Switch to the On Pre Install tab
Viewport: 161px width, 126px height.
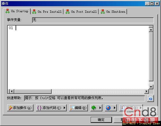pos(47,12)
